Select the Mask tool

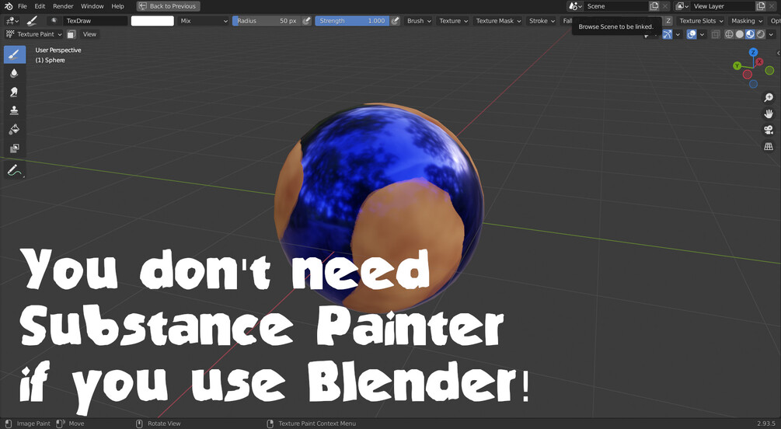(x=15, y=148)
